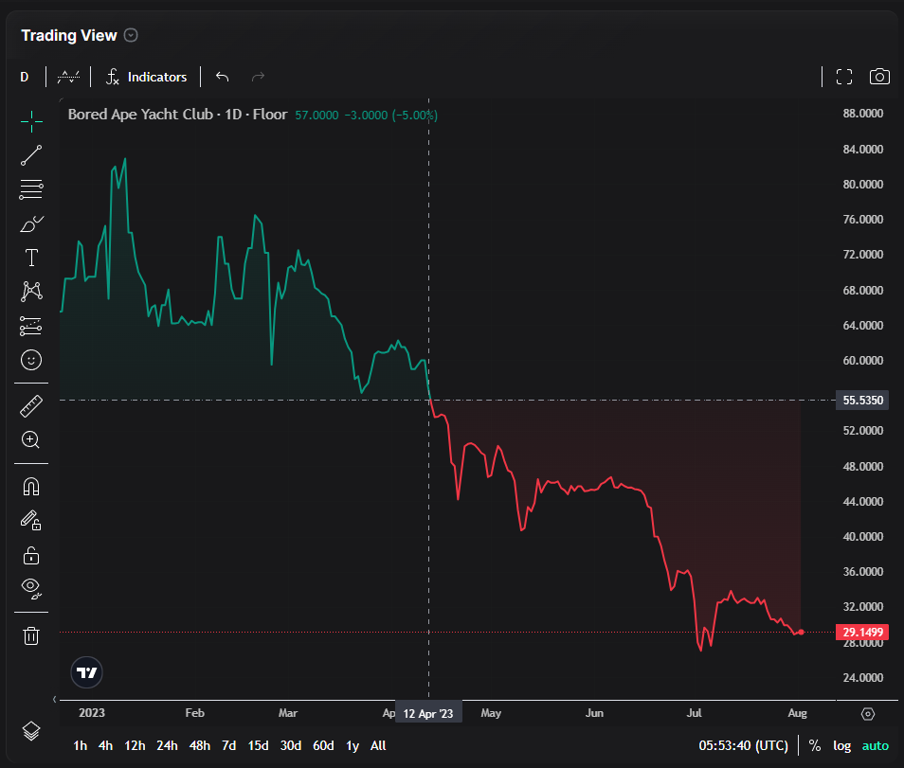This screenshot has width=904, height=768.
Task: Toggle percent scale mode
Action: 815,745
